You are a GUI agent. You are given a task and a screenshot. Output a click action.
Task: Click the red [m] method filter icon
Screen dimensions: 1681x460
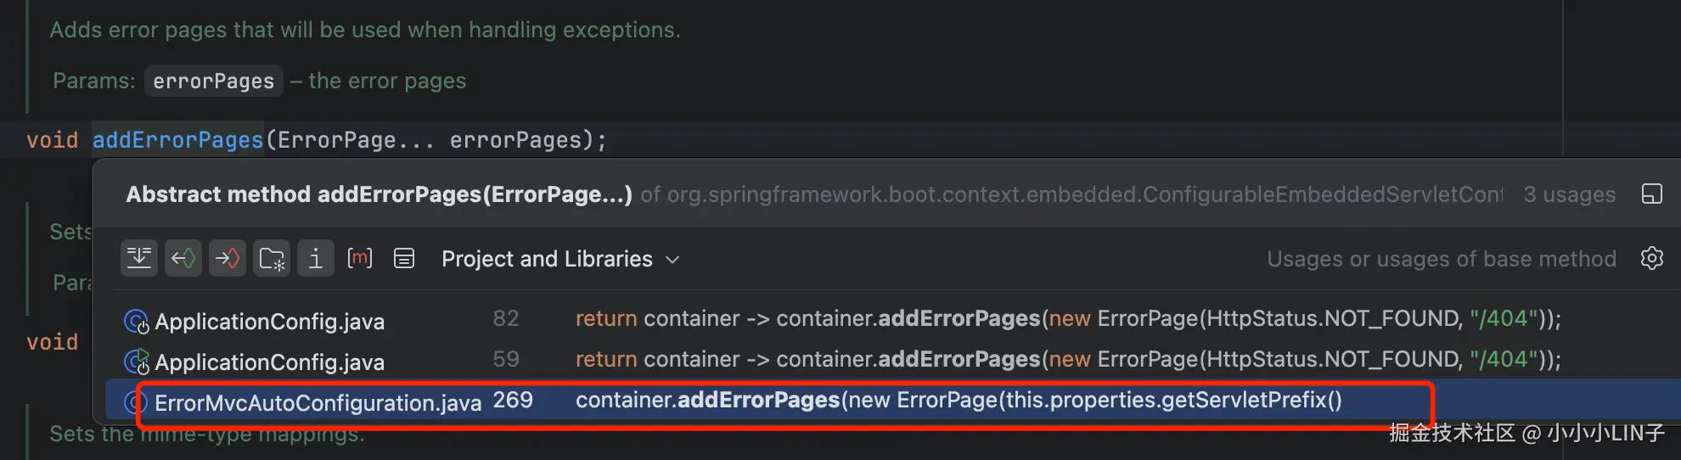pyautogui.click(x=360, y=258)
